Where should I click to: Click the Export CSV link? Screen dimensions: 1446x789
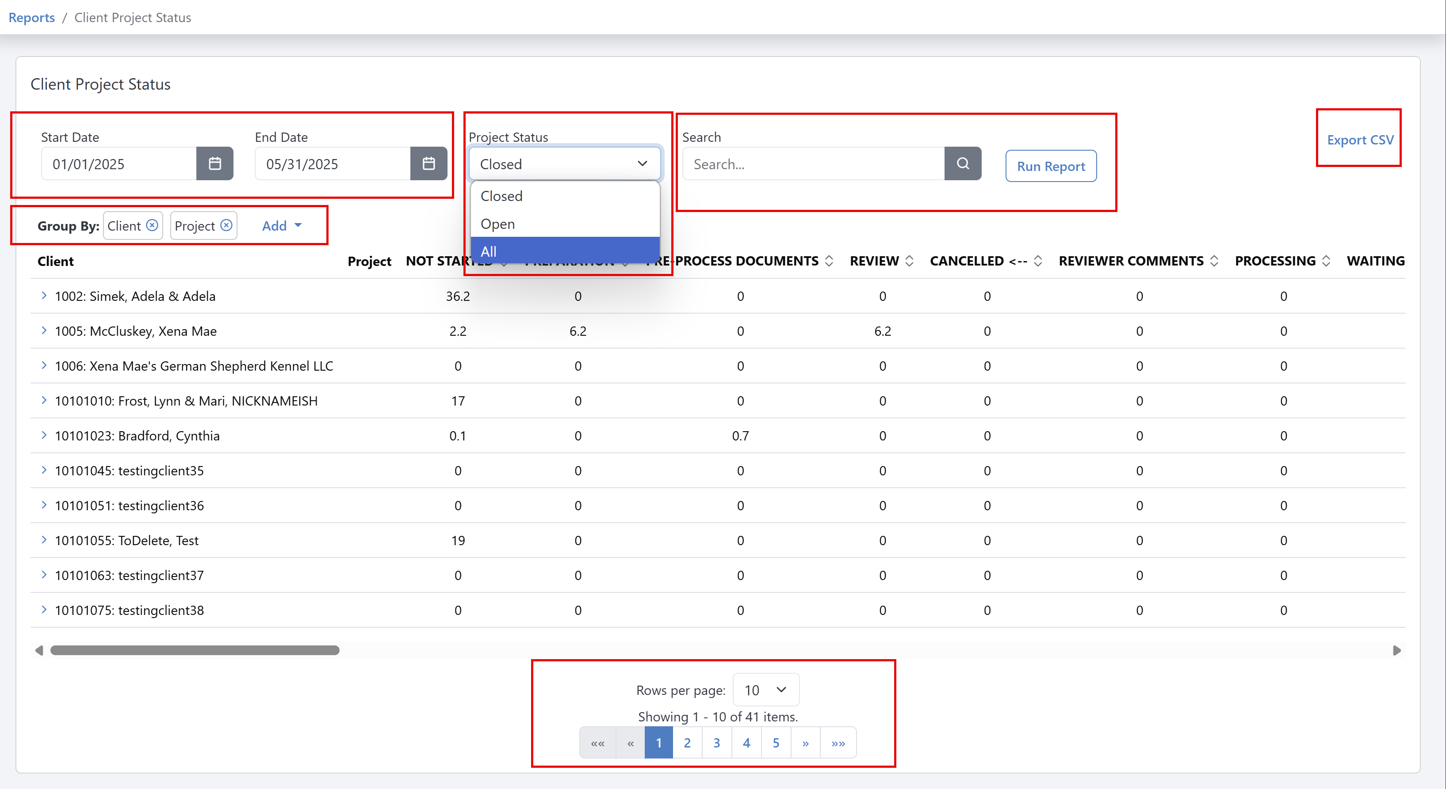click(1360, 140)
